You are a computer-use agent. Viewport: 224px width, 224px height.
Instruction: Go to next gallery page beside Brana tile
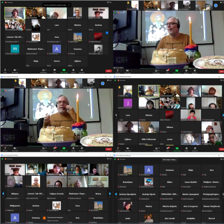110,194
